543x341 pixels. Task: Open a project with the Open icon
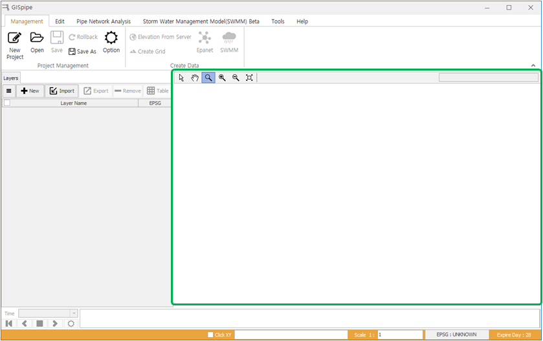[37, 38]
